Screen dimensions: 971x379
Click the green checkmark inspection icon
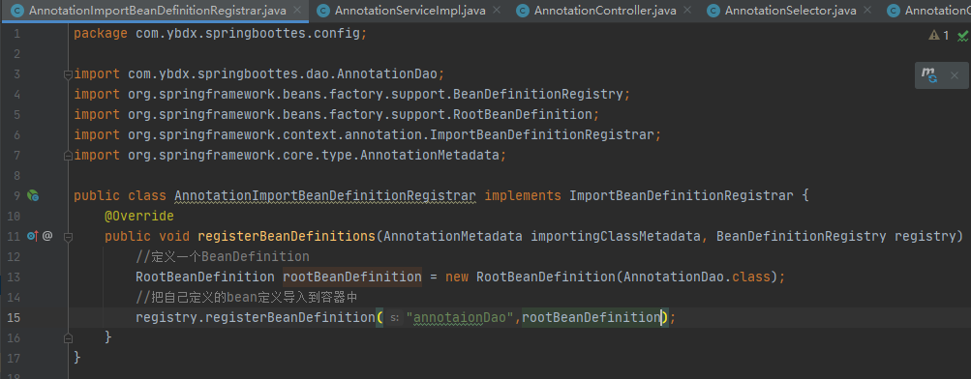click(962, 36)
